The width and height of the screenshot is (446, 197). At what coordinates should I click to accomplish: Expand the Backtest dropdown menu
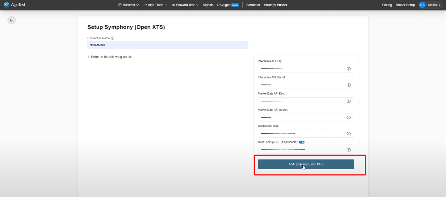pos(129,5)
